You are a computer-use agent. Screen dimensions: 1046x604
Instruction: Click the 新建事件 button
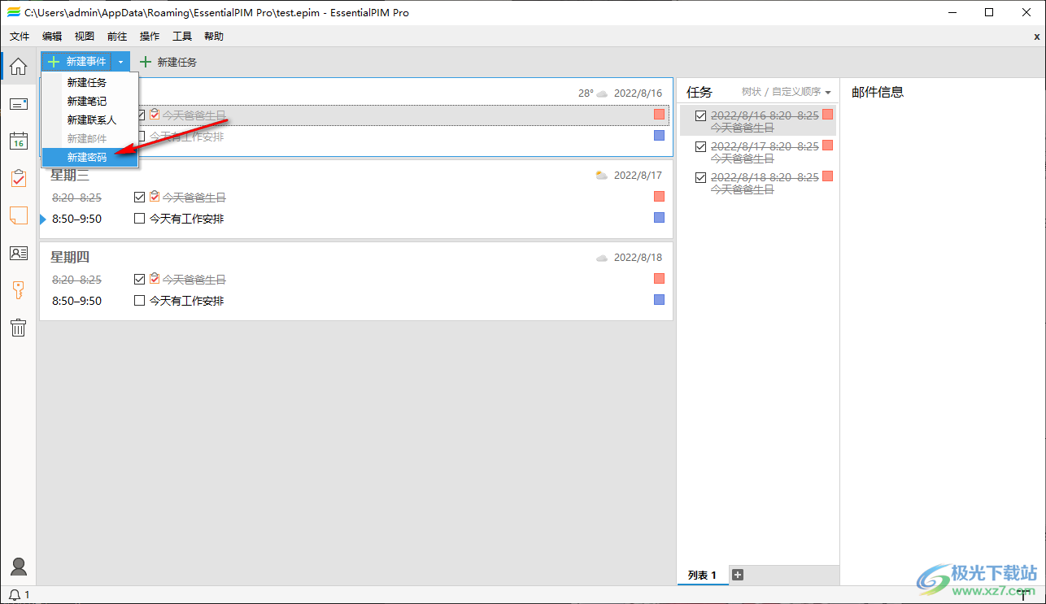coord(76,62)
